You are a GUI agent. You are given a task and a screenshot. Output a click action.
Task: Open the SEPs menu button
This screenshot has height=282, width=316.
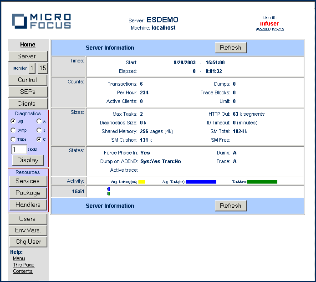click(28, 92)
